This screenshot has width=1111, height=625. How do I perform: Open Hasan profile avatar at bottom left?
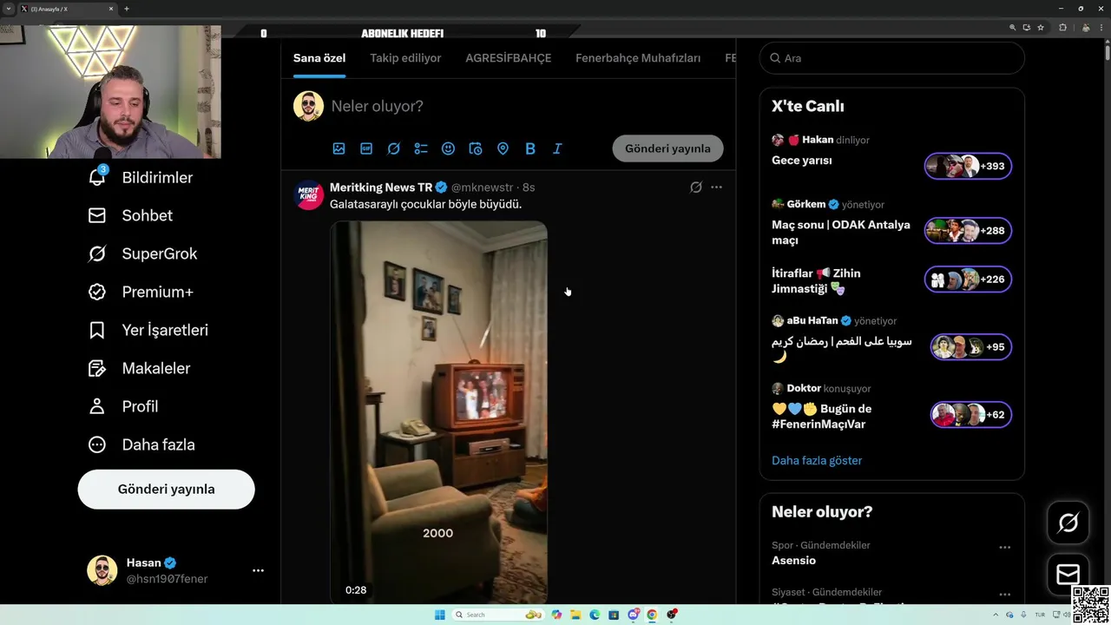click(x=102, y=570)
